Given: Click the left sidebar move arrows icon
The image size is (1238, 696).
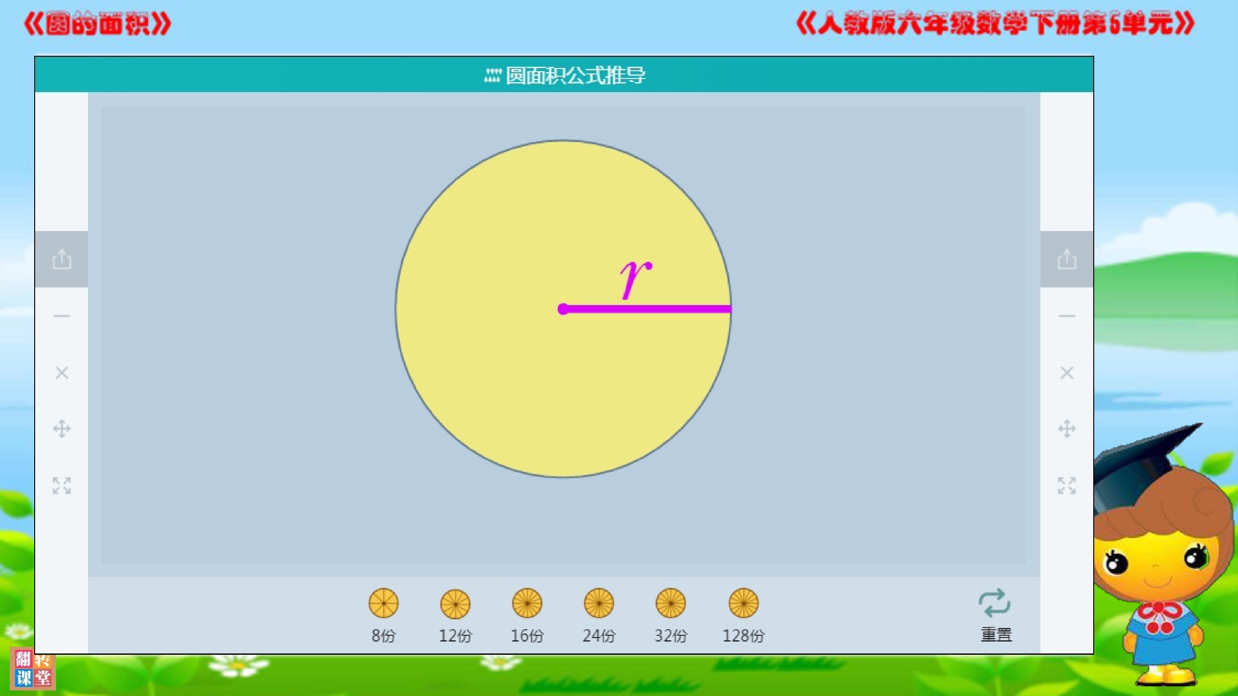Looking at the screenshot, I should [x=62, y=429].
